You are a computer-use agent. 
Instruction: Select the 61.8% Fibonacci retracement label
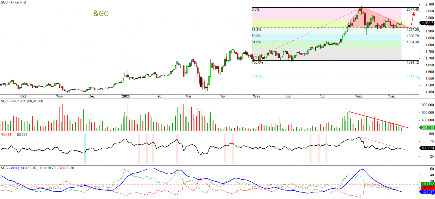[256, 42]
